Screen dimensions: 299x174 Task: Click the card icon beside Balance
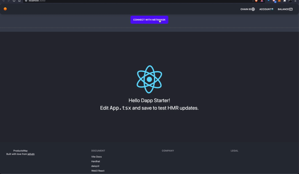(291, 9)
